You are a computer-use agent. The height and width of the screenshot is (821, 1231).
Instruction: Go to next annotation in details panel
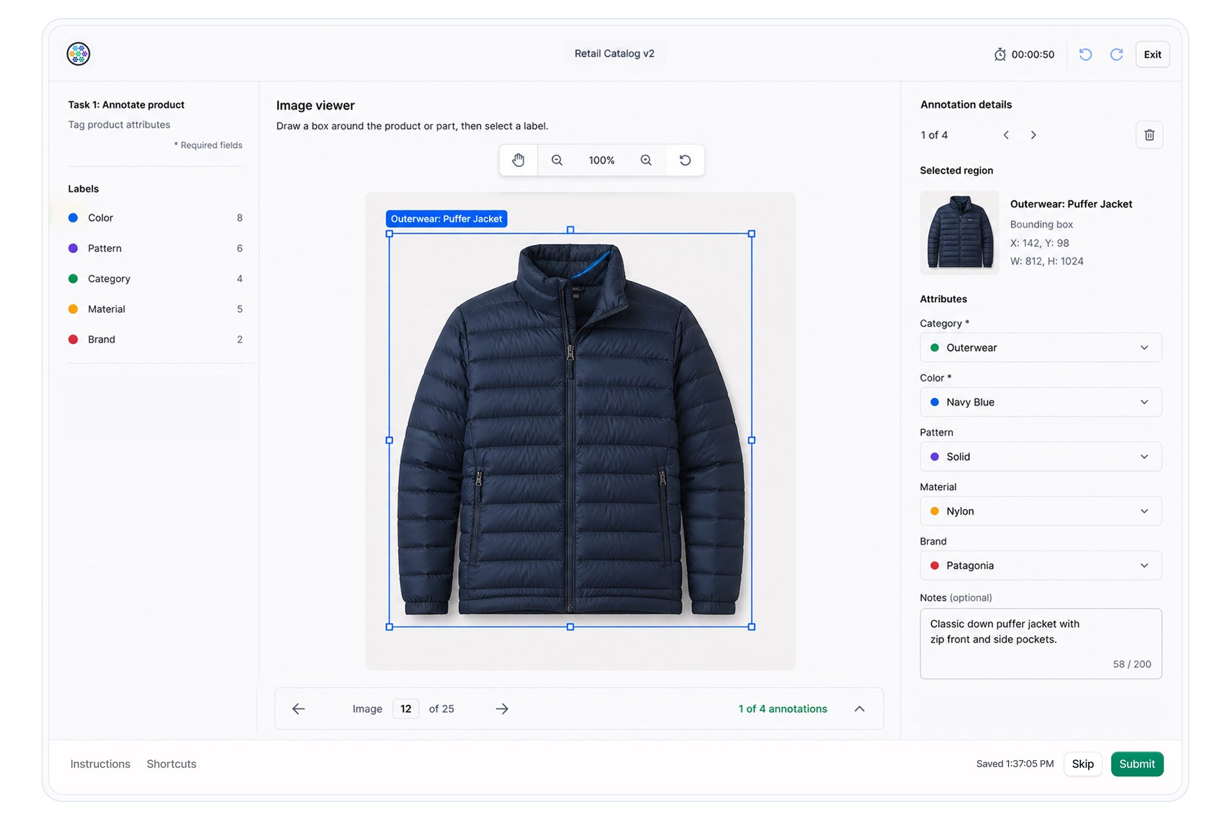[1033, 135]
